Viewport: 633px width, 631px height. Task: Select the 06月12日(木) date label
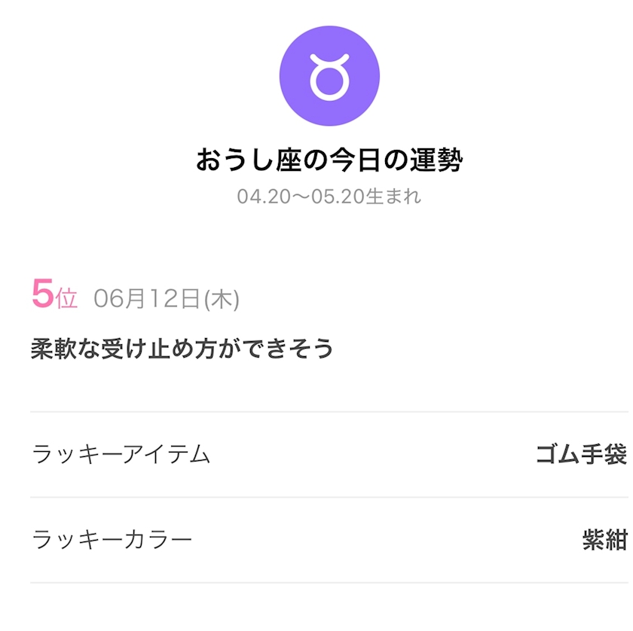click(167, 299)
